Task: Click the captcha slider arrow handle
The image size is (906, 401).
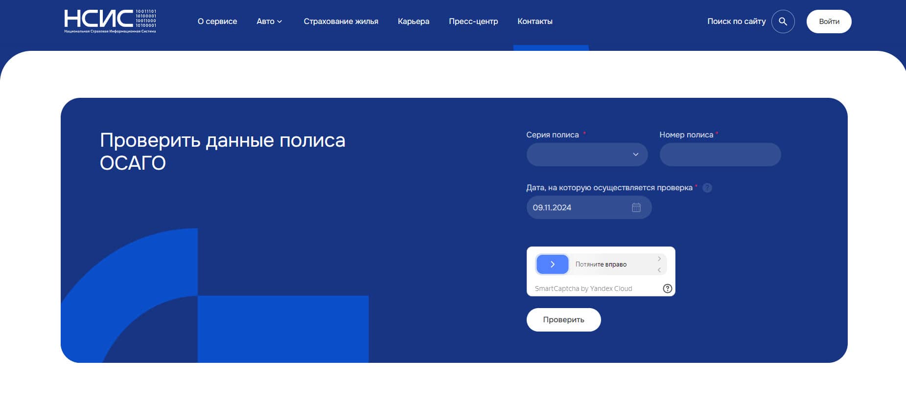Action: (552, 264)
